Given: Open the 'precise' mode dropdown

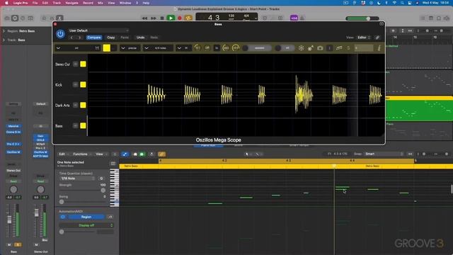Looking at the screenshot, I should [130, 48].
